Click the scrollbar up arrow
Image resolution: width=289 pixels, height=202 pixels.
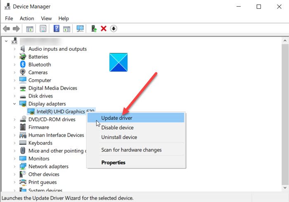[x=285, y=41]
